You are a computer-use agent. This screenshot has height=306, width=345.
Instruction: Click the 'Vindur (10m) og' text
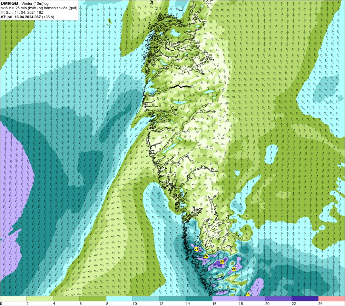coord(35,3)
